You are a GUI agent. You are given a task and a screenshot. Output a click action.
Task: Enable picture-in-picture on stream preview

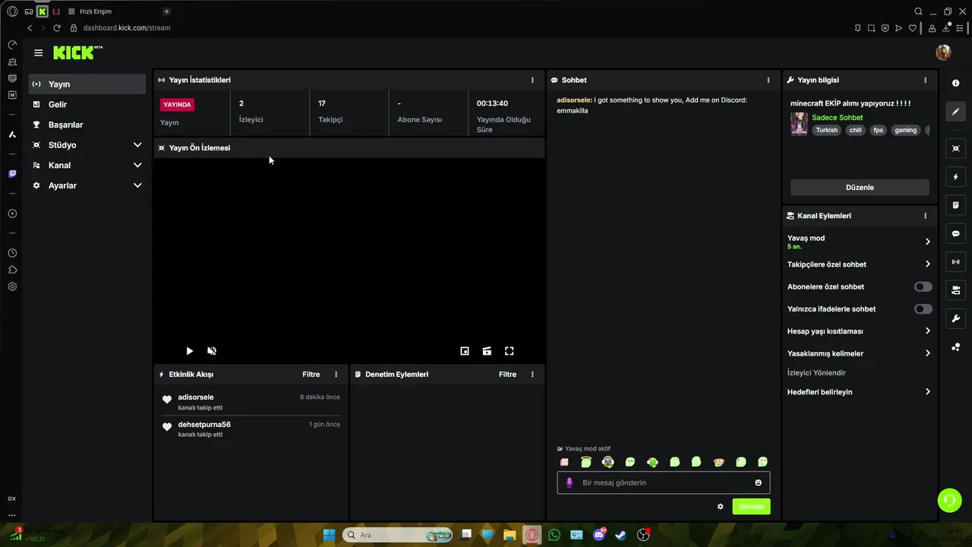pyautogui.click(x=465, y=351)
